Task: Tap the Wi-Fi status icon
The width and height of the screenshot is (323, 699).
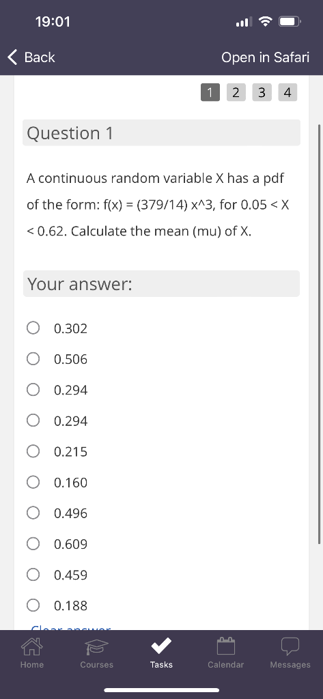Action: point(266,21)
